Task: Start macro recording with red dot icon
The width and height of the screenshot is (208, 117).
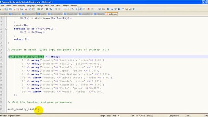Action: pos(88,9)
